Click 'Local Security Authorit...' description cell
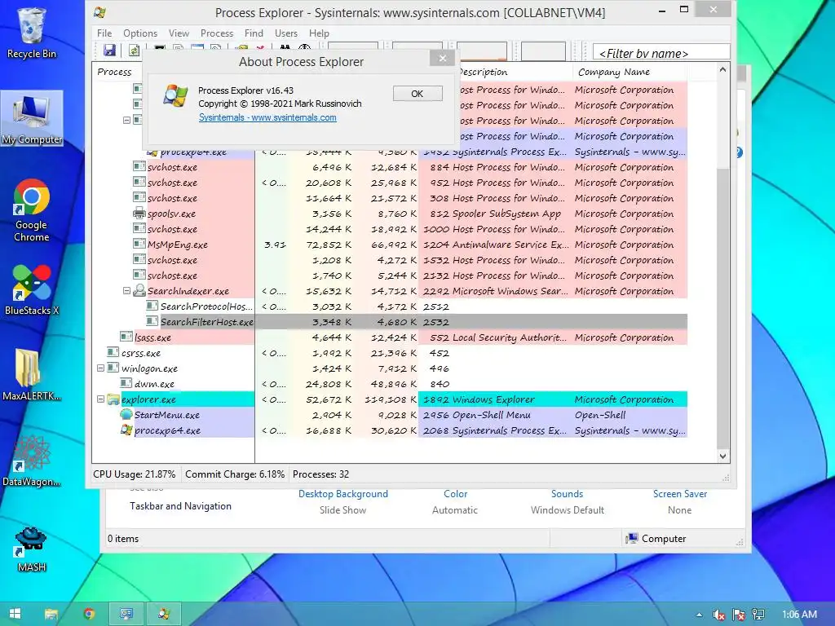The image size is (835, 626). click(x=510, y=337)
